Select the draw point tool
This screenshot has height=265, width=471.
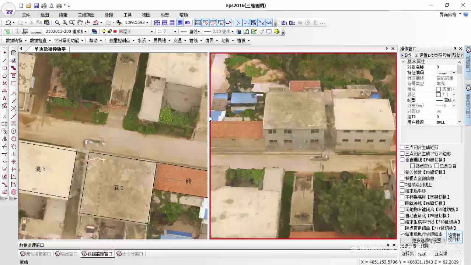coord(5,53)
